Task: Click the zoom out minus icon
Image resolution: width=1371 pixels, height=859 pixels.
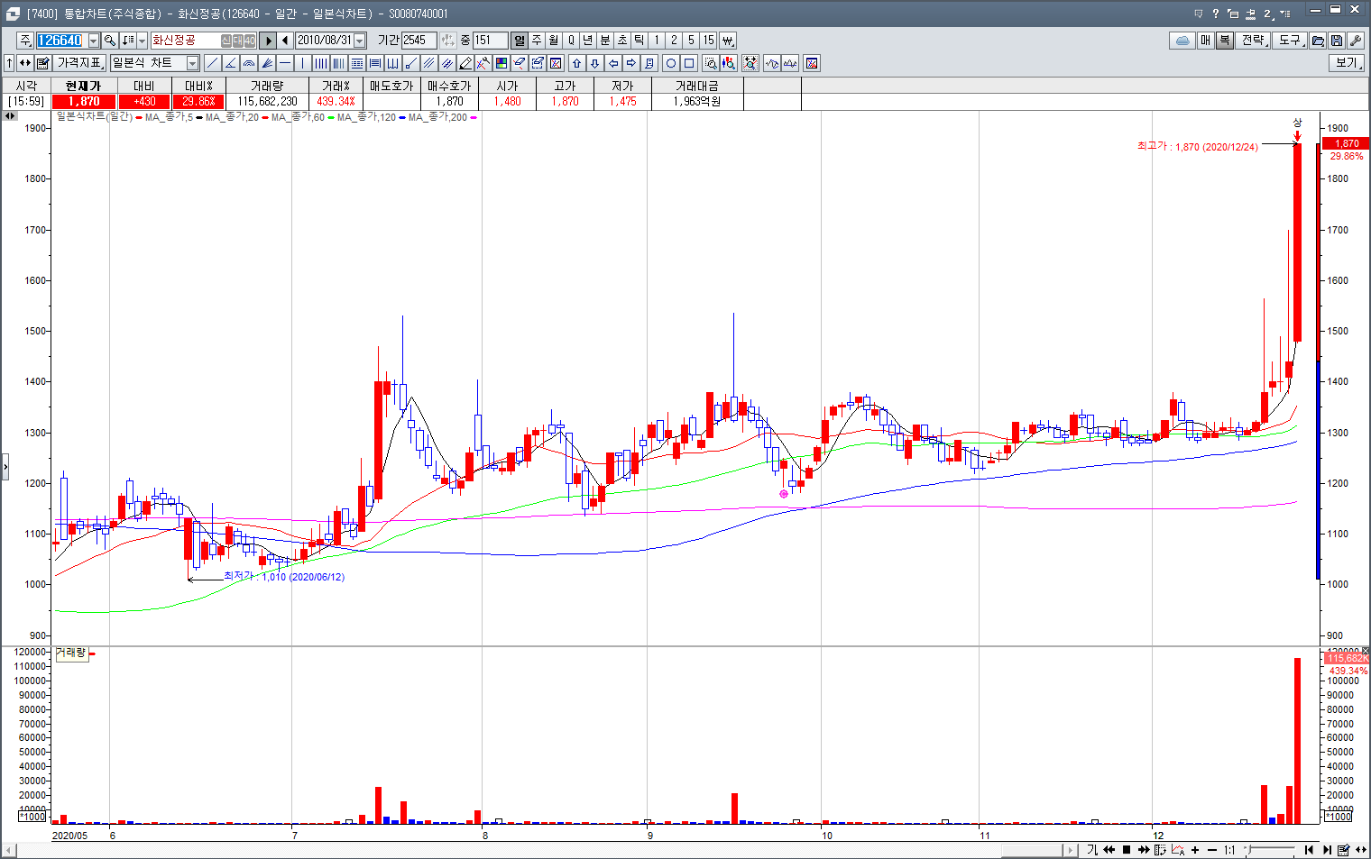Action: click(1212, 850)
